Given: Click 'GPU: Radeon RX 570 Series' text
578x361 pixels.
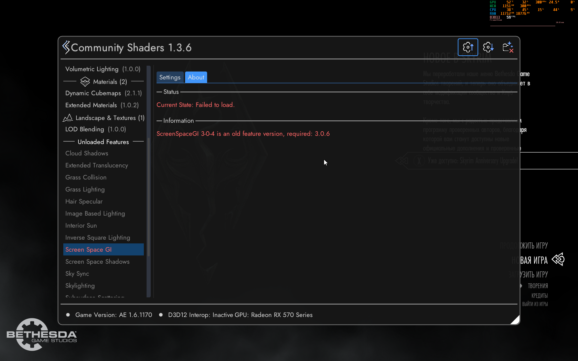Looking at the screenshot, I should (x=274, y=315).
